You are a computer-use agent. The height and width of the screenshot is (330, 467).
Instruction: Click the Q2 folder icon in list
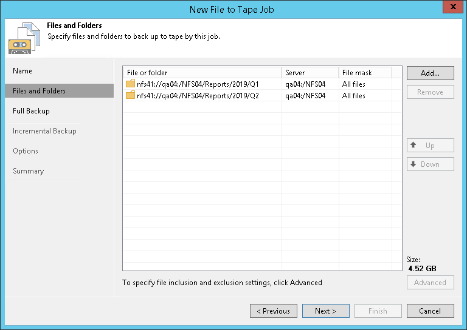(x=130, y=96)
